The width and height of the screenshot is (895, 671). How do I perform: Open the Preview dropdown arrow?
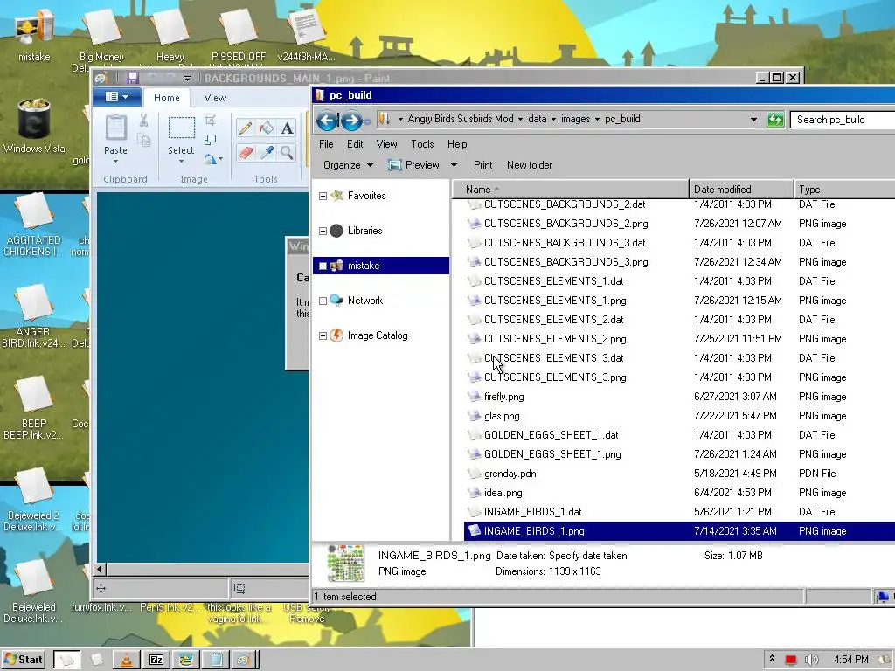click(454, 165)
